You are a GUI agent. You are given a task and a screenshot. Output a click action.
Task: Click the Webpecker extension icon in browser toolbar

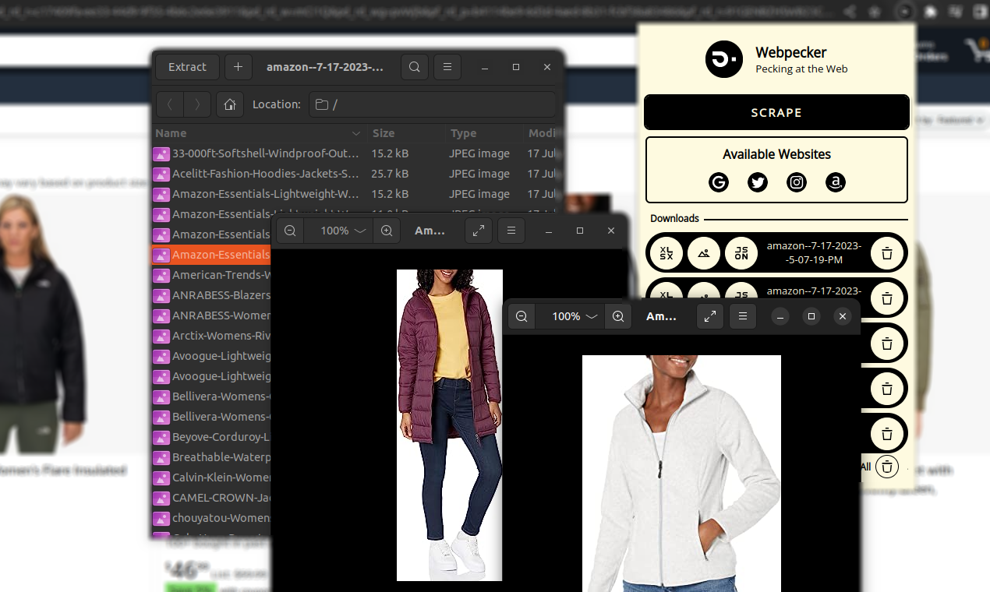click(904, 12)
